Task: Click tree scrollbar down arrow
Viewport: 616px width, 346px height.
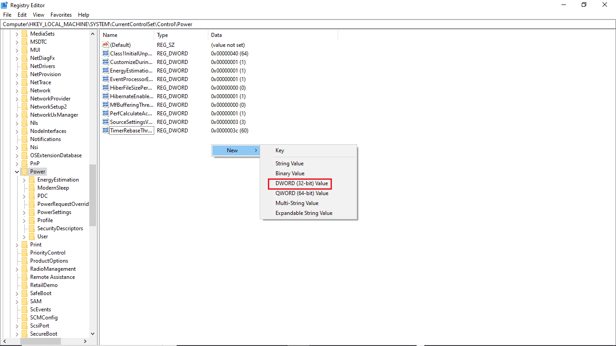Action: pyautogui.click(x=93, y=334)
